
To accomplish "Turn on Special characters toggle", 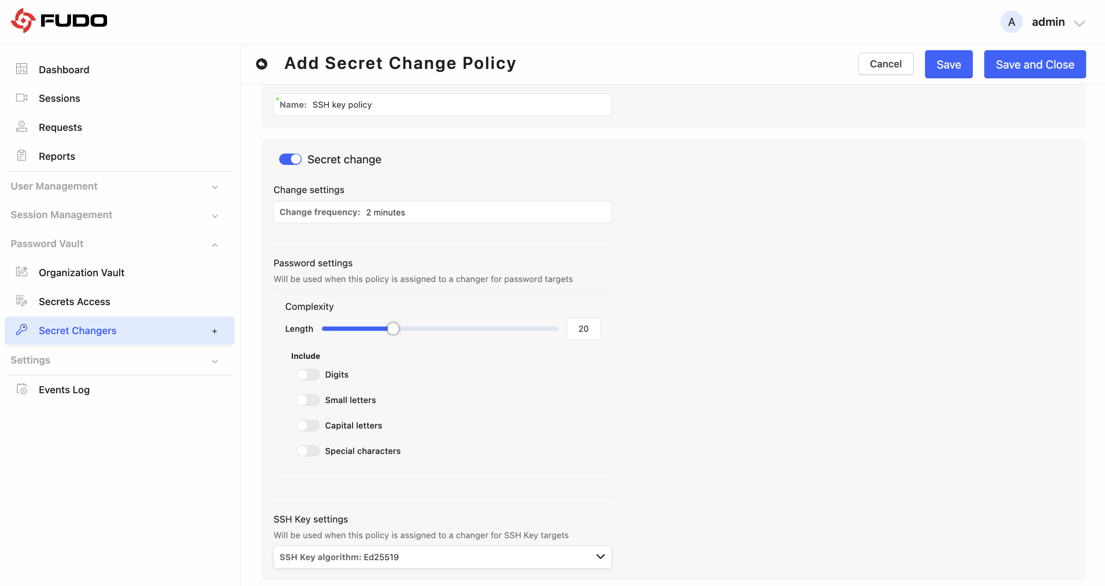I will 307,451.
